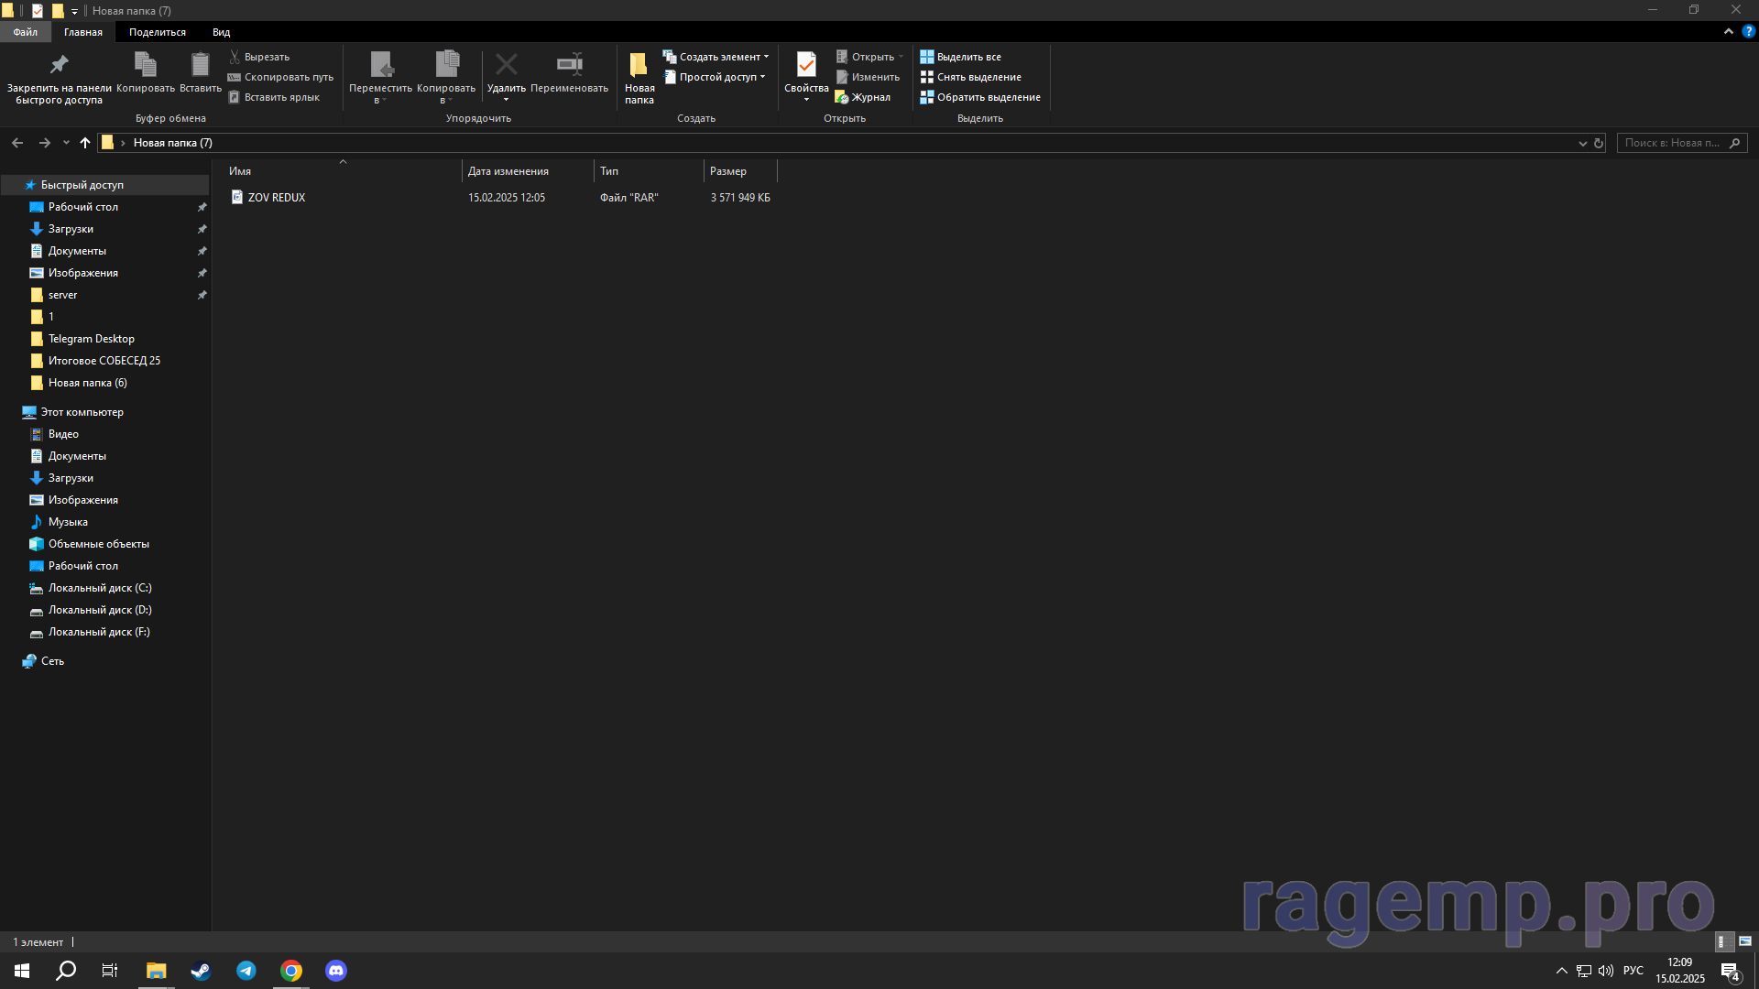The image size is (1759, 989).
Task: Click Invert selection (Обратить выделение)
Action: pyautogui.click(x=988, y=97)
